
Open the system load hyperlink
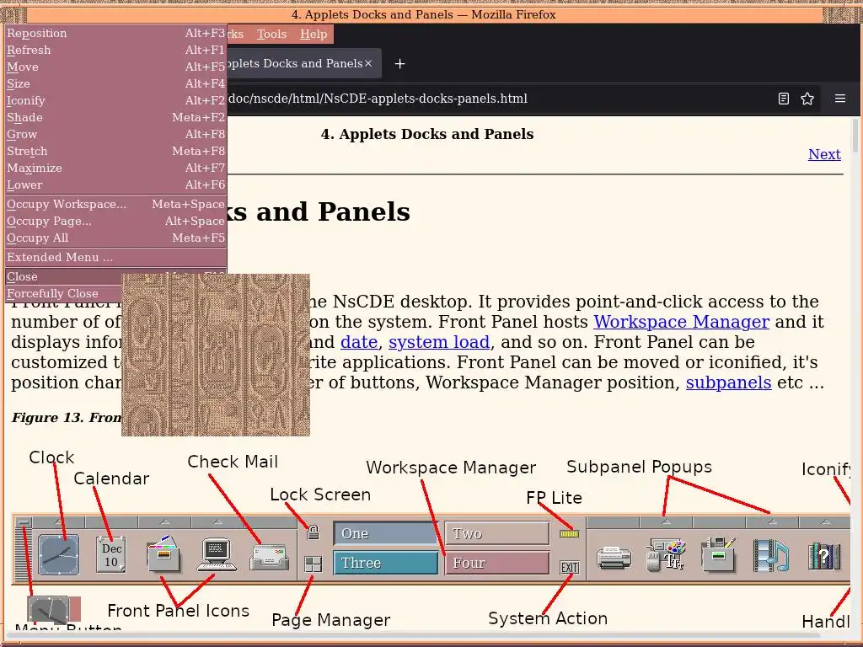439,342
